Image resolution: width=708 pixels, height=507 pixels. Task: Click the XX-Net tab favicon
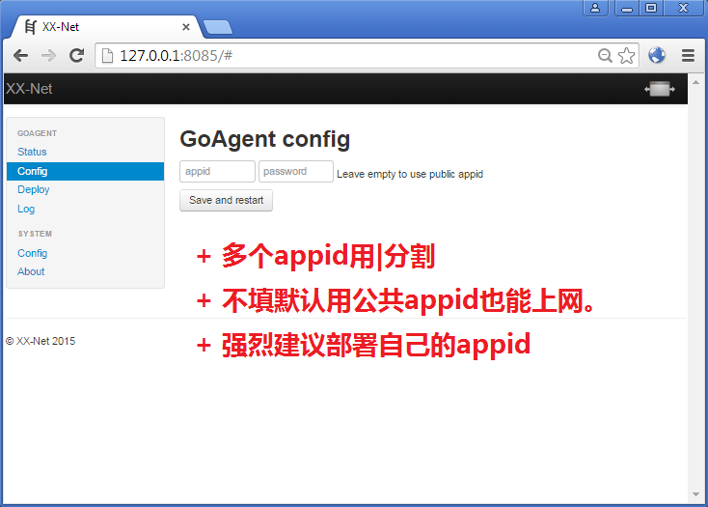[x=30, y=27]
